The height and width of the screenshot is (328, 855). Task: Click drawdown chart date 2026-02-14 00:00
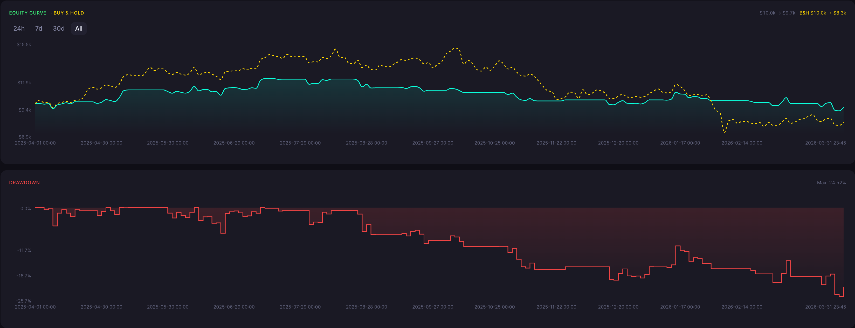point(742,307)
